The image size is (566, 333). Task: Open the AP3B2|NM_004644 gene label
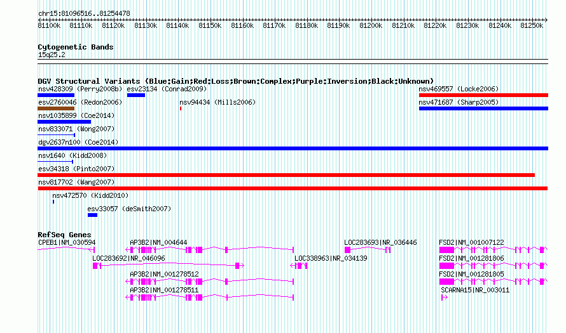point(158,243)
